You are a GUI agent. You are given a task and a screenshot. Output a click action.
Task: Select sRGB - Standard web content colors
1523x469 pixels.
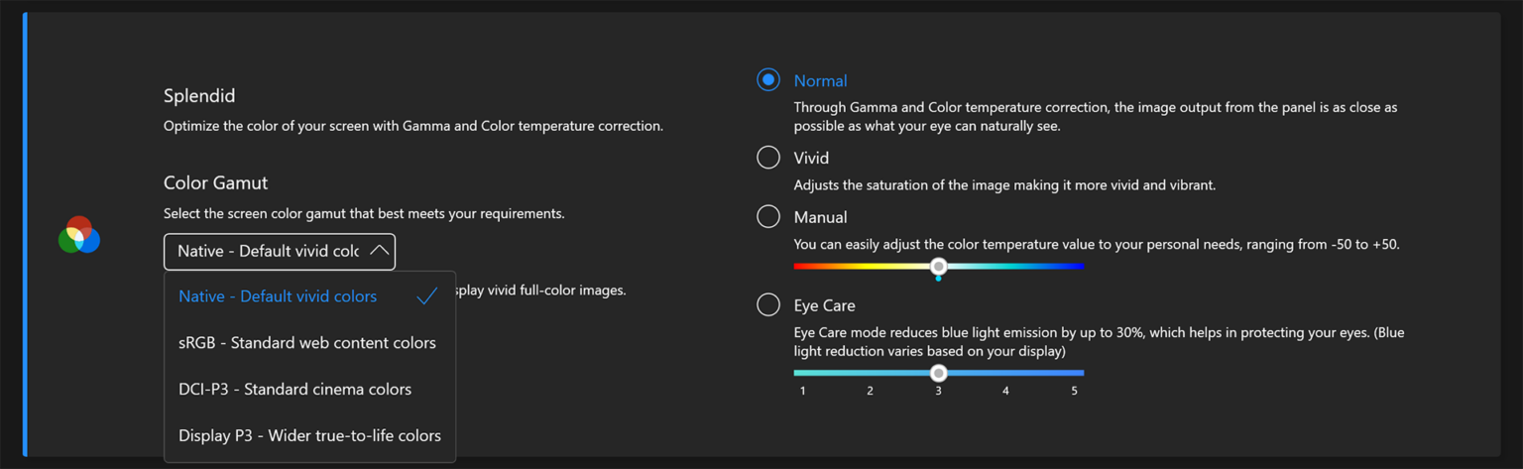tap(307, 343)
